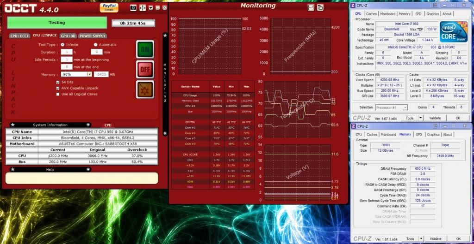Click the OCCT move-window crosshair icon
This screenshot has width=474, height=244.
143,8
